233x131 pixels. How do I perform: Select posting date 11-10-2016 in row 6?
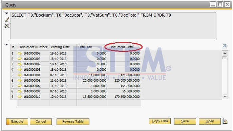pos(63,80)
